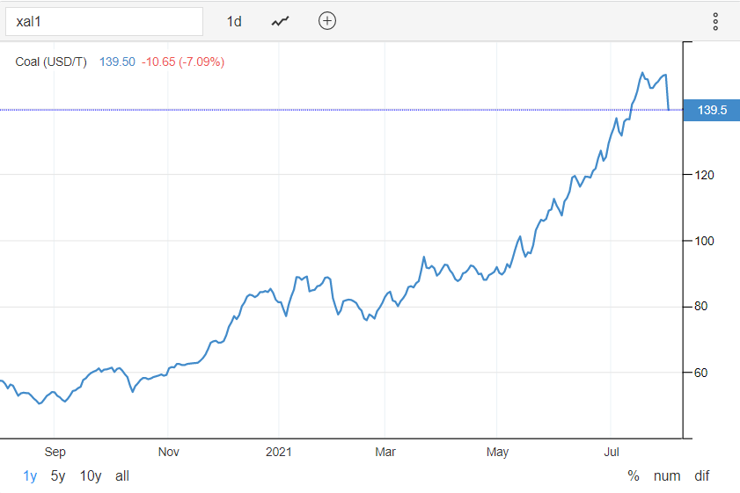Select the num display mode
The image size is (740, 493).
click(x=666, y=475)
